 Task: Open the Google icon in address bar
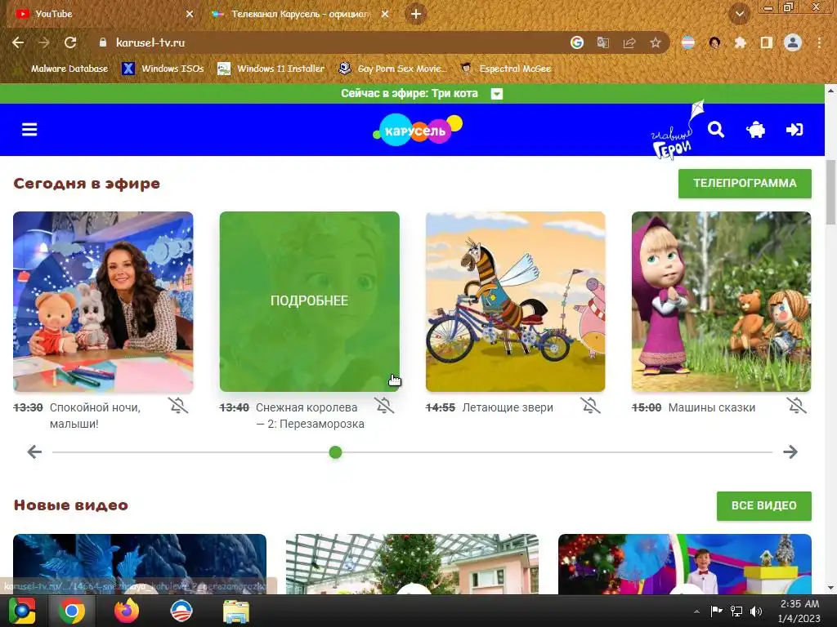pos(577,42)
